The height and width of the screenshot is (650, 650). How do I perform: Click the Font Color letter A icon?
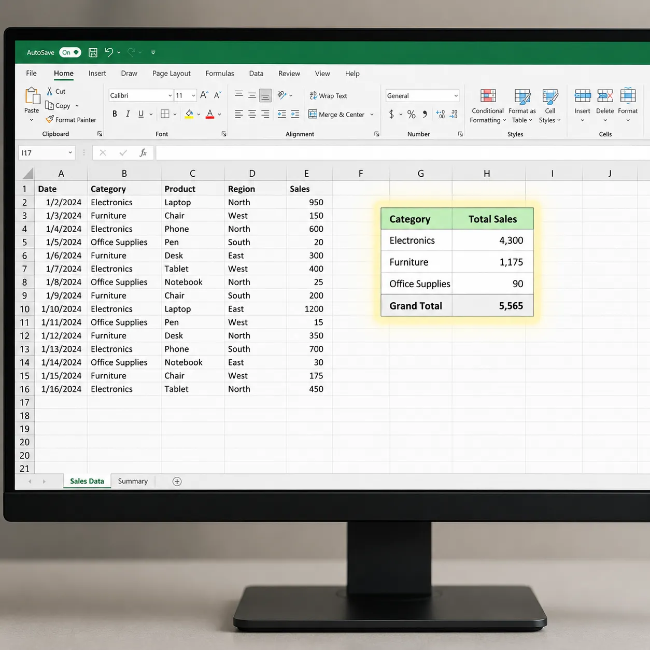[210, 114]
